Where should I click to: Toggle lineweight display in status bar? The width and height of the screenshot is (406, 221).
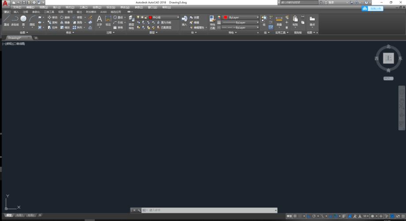pyautogui.click(x=344, y=216)
